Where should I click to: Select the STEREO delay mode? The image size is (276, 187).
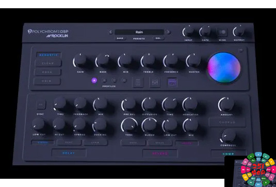(43, 143)
